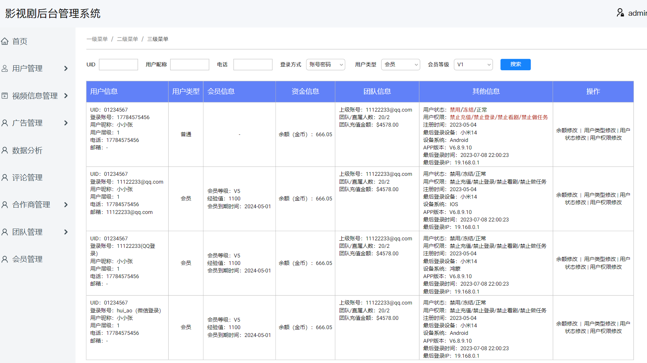The width and height of the screenshot is (647, 363).
Task: Select the 用户管理 sidebar label
Action: [27, 68]
